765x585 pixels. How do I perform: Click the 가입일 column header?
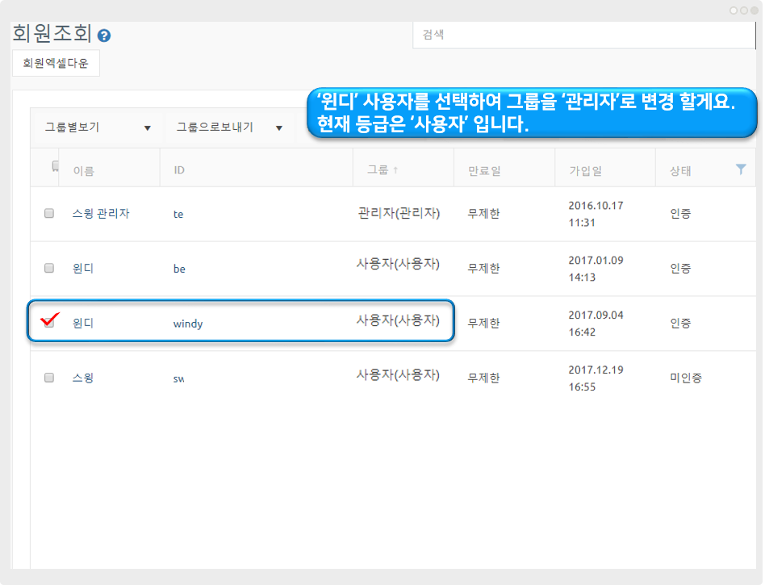(x=585, y=171)
